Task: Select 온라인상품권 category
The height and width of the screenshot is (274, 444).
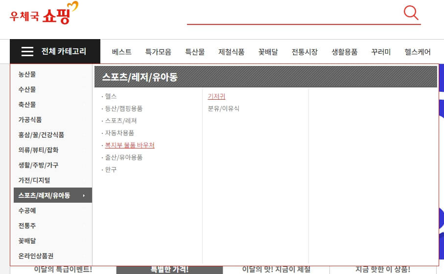Action: coord(36,256)
